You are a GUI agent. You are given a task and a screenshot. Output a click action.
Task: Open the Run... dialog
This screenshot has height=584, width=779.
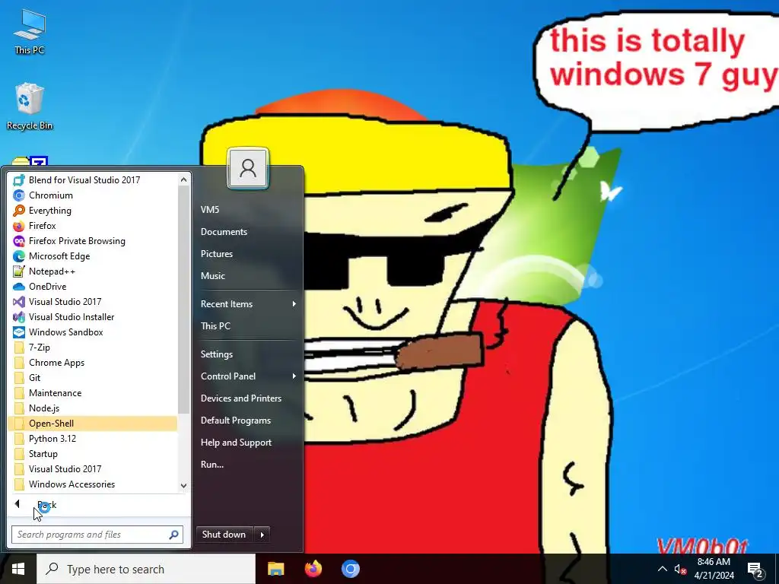[248, 465]
